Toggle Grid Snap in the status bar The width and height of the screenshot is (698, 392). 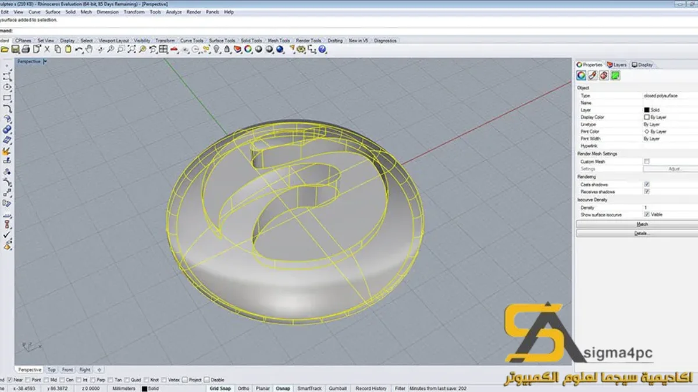pyautogui.click(x=220, y=389)
